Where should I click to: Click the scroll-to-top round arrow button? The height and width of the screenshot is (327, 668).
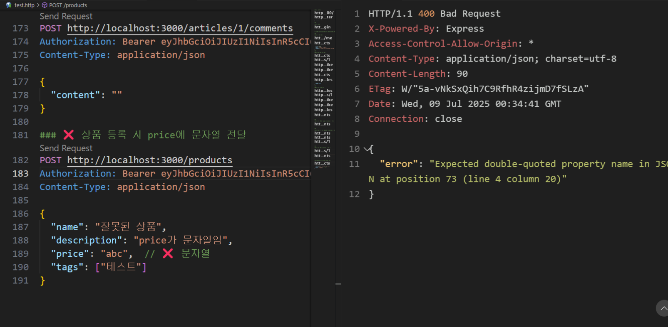click(x=663, y=308)
